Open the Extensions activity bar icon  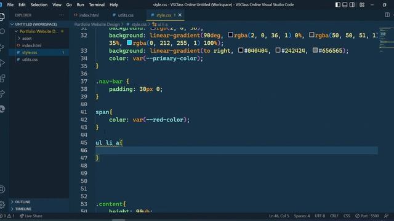coord(2,78)
